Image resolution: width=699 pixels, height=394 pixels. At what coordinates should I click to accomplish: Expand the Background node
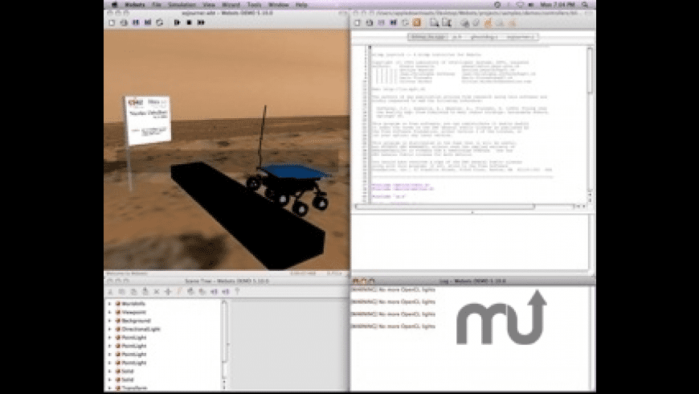coord(109,321)
